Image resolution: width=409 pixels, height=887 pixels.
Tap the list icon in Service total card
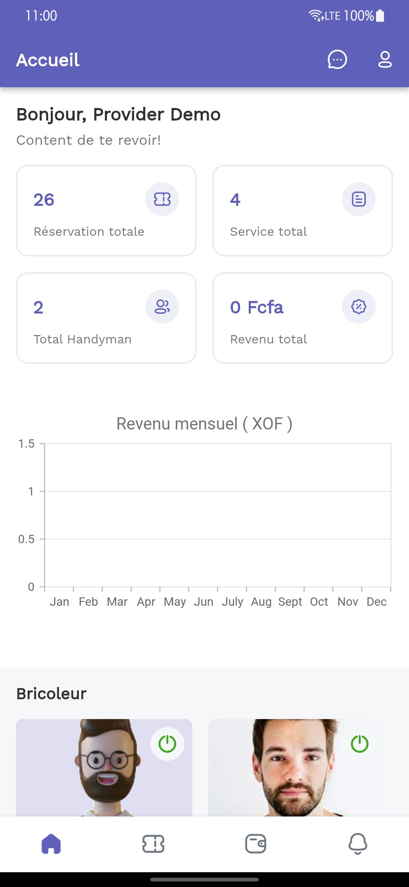[359, 199]
